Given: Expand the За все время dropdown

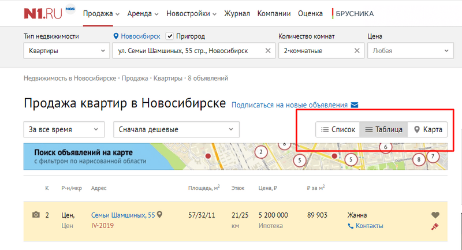Looking at the screenshot, I should point(64,129).
